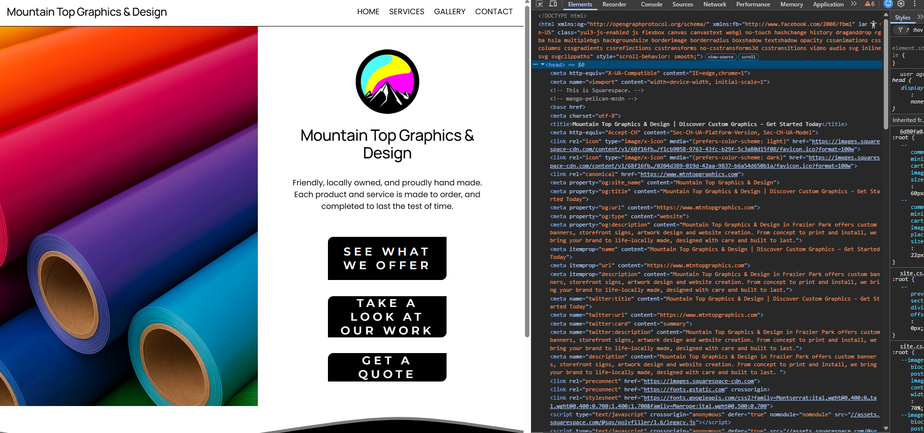
Task: Select the meta charset utf-8 line
Action: click(585, 116)
